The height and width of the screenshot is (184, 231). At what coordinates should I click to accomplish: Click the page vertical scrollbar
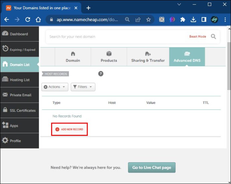(229, 66)
